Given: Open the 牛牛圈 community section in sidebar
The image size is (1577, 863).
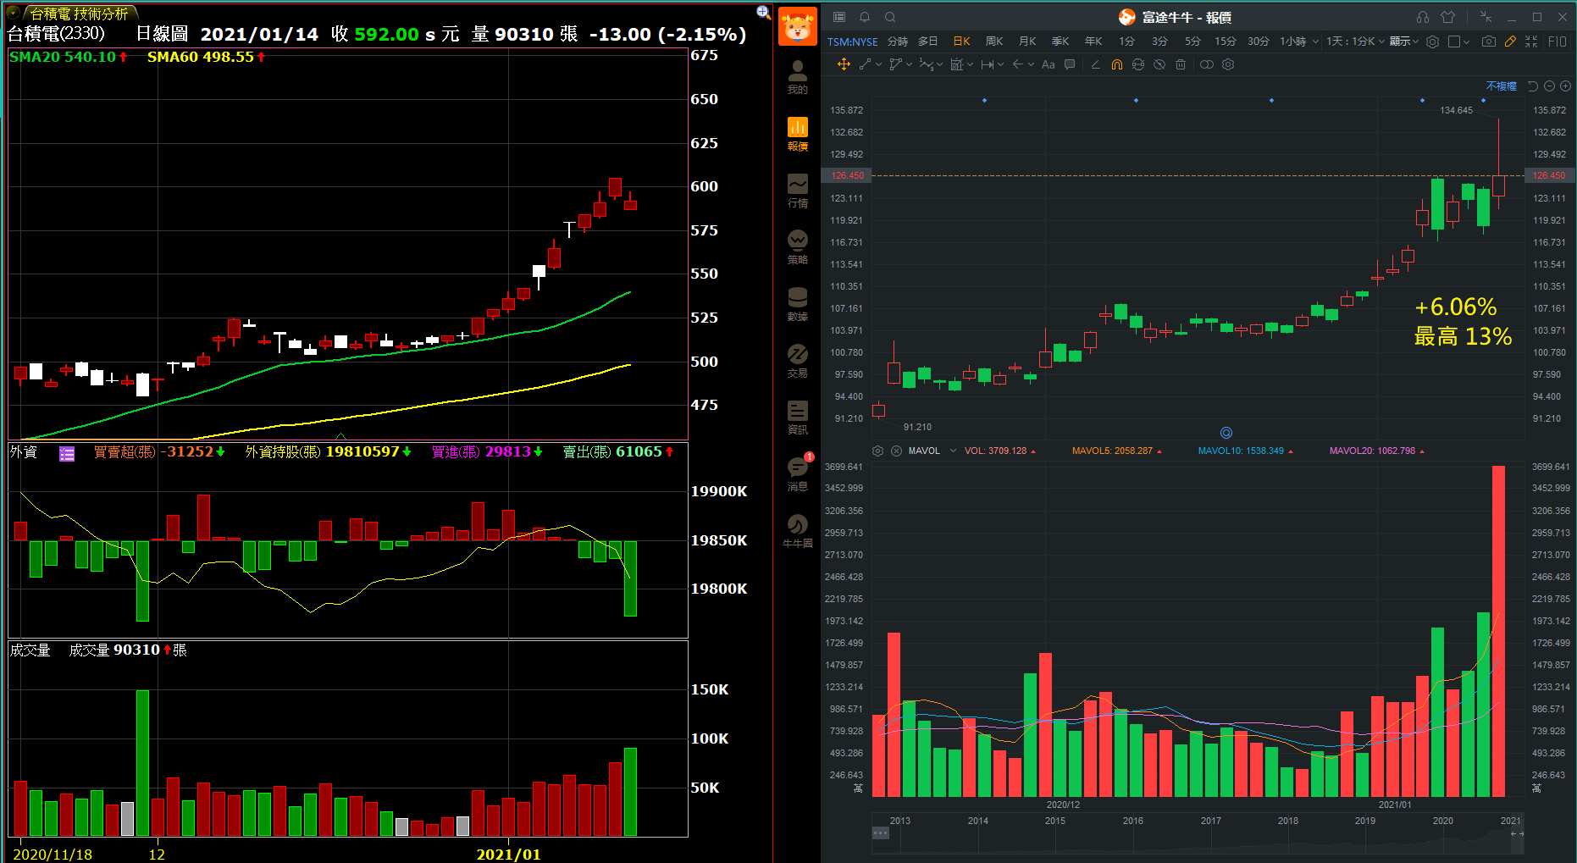Looking at the screenshot, I should click(797, 531).
